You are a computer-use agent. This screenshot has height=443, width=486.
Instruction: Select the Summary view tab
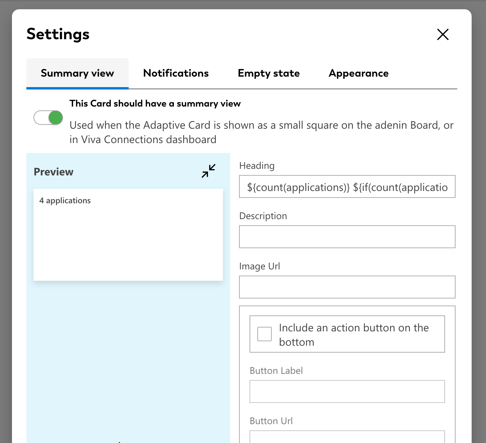tap(78, 73)
